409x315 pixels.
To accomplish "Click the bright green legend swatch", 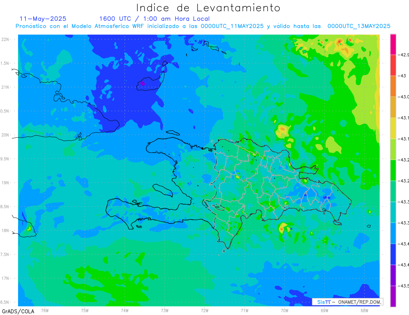I will coord(393,170).
